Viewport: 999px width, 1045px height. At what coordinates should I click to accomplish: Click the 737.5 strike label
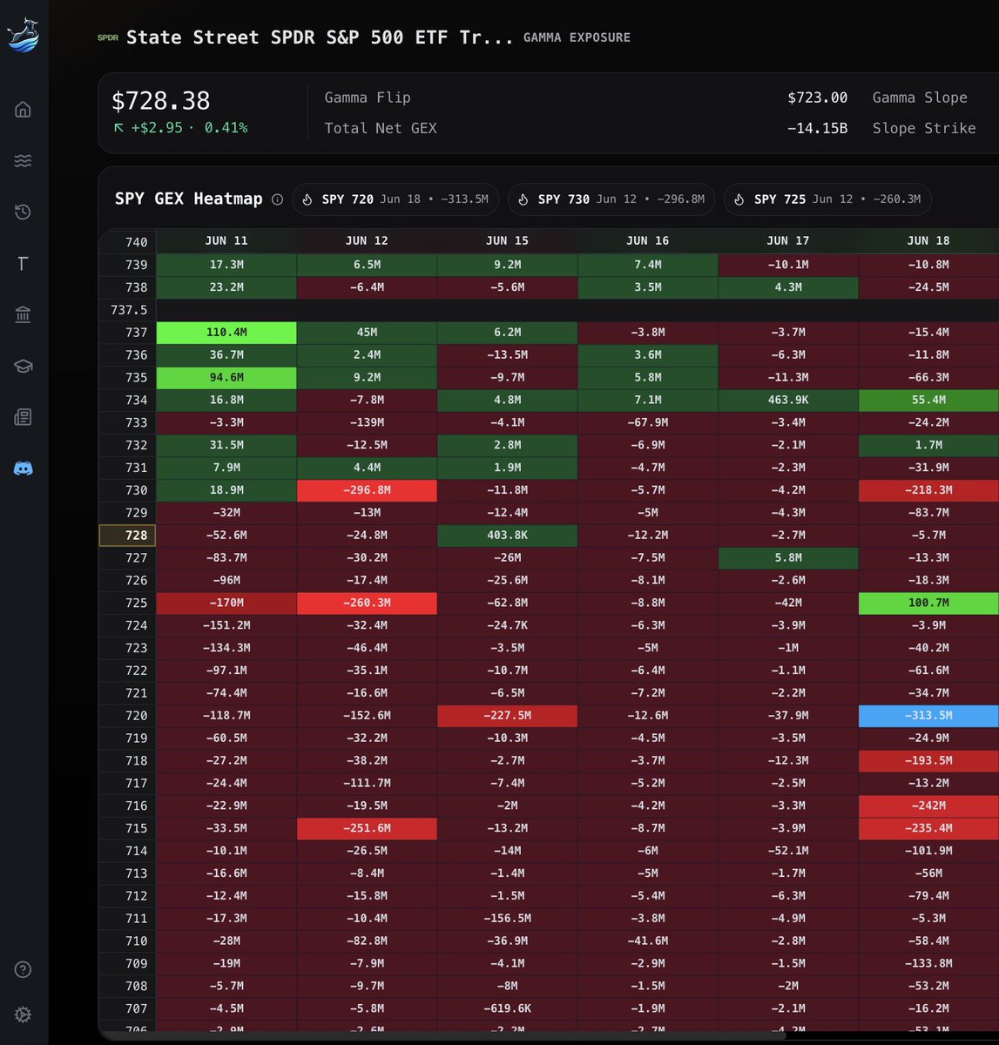tap(129, 310)
